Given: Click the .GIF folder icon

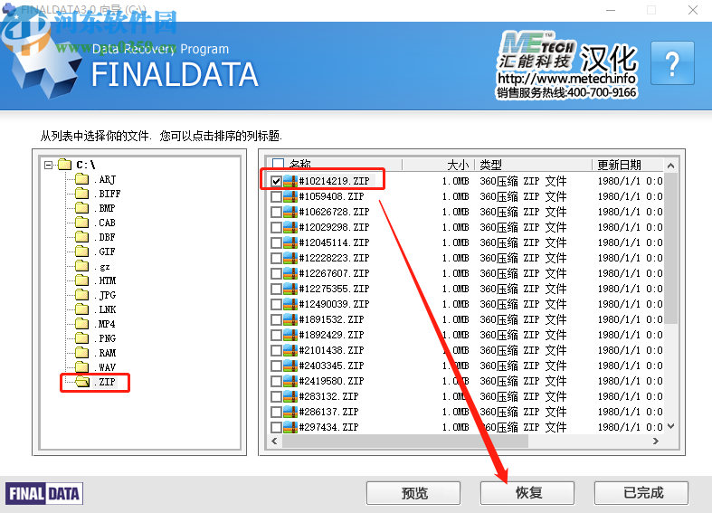Looking at the screenshot, I should (x=82, y=252).
